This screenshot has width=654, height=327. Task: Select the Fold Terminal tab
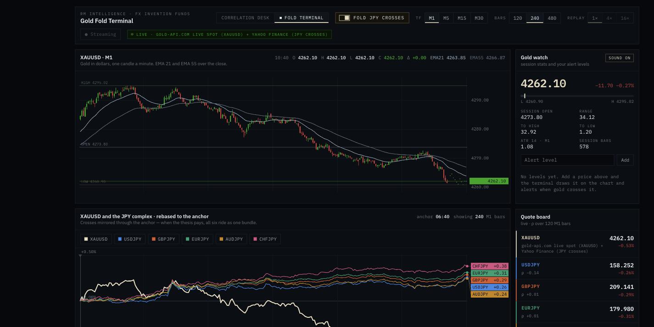click(302, 18)
